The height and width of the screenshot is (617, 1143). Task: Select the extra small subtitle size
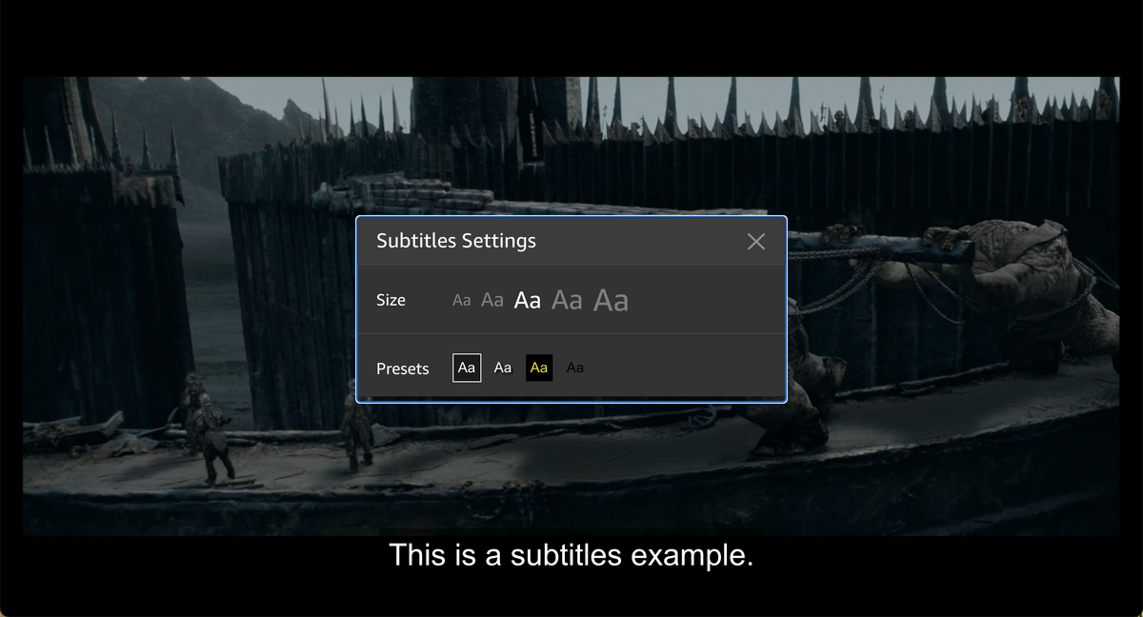point(462,300)
